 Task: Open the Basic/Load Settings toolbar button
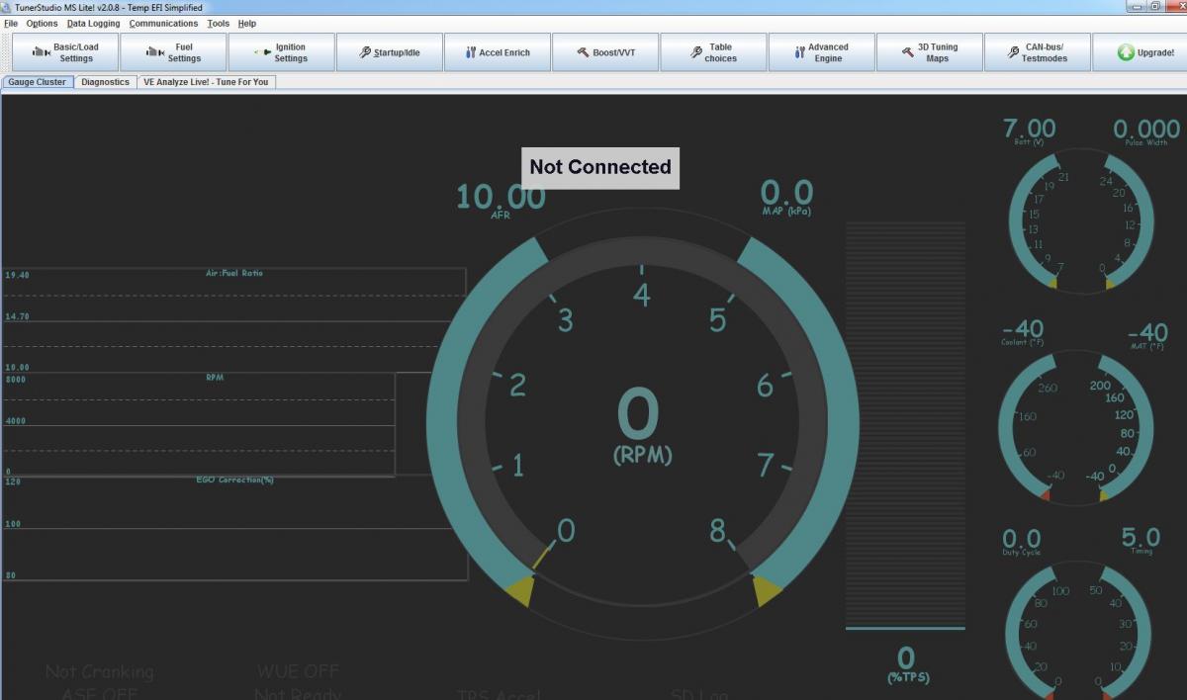pos(64,52)
